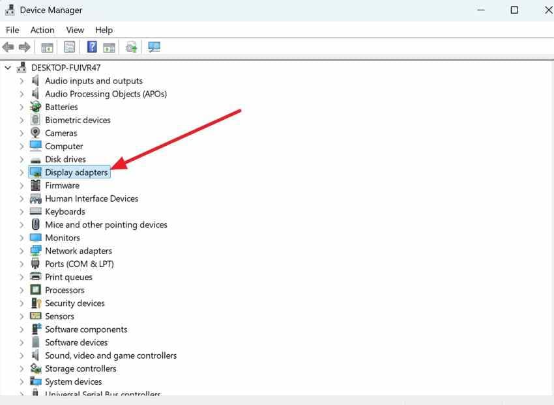Maximize the Device Manager window

pyautogui.click(x=514, y=10)
